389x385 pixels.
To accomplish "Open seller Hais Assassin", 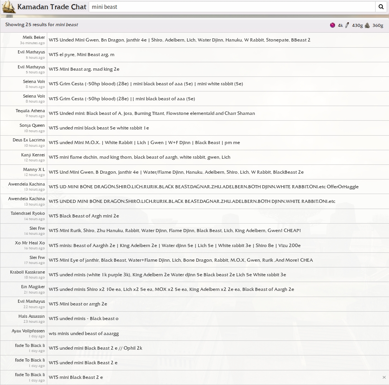I will pos(31,316).
